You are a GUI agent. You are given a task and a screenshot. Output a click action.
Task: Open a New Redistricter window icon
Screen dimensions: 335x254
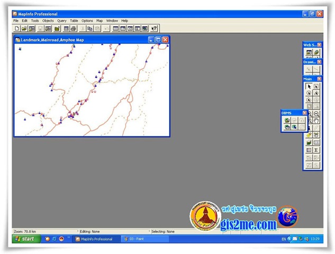(x=145, y=29)
